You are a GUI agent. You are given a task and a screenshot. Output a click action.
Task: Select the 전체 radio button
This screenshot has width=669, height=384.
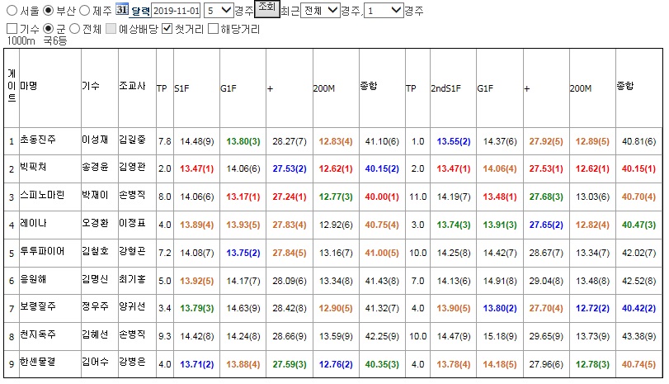75,29
